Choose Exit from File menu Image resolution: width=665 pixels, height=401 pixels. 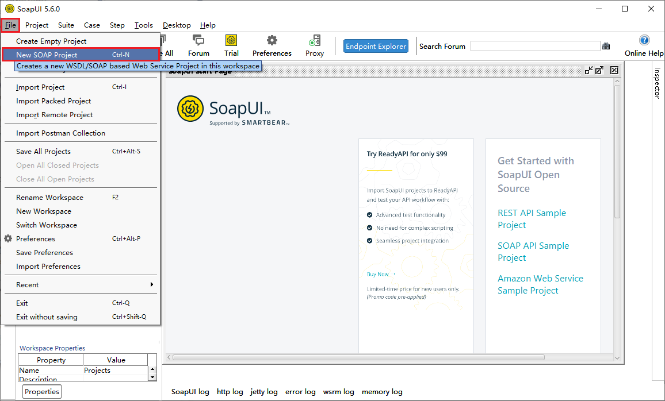pyautogui.click(x=81, y=303)
